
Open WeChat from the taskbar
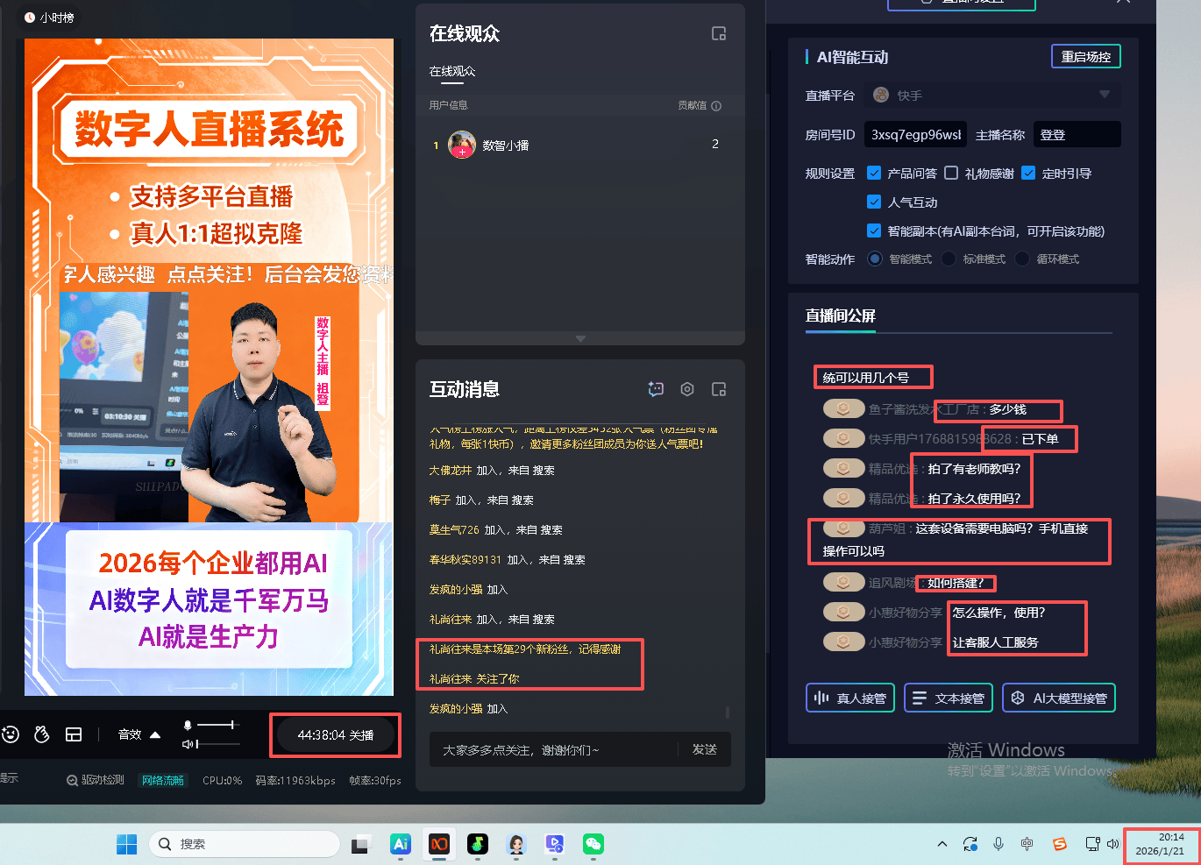593,844
